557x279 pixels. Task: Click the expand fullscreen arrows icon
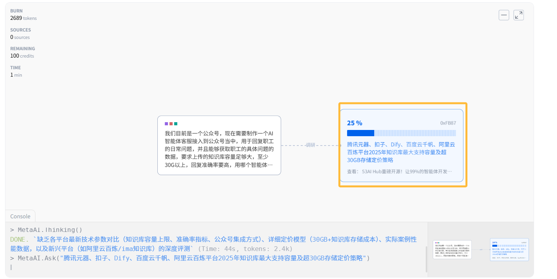518,15
